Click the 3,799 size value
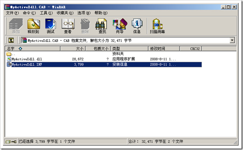The image size is (243, 150). pos(79,65)
